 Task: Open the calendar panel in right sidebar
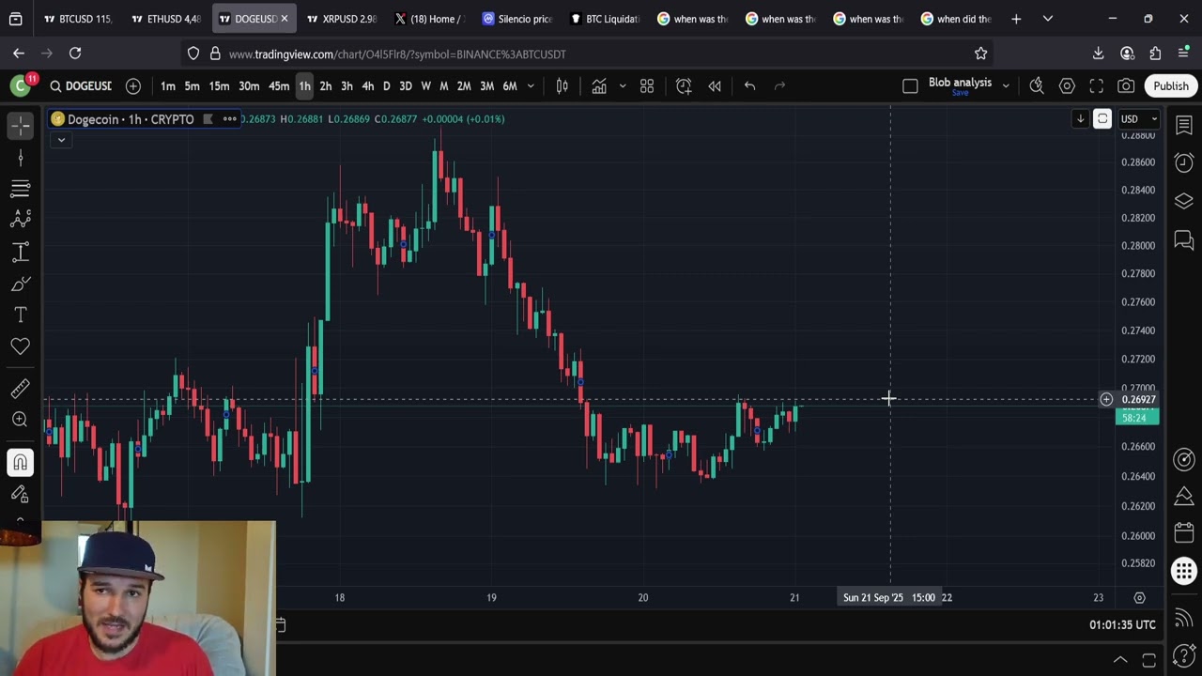(1183, 532)
